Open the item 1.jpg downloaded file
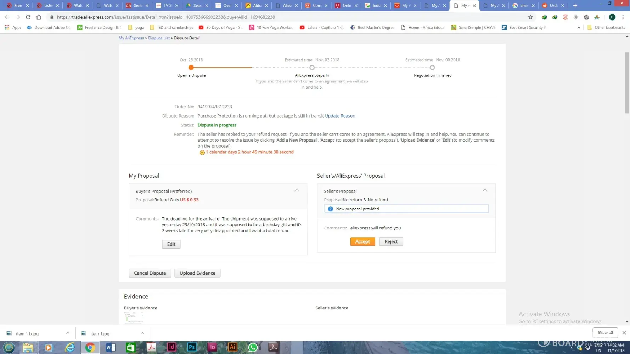The image size is (630, 354). pos(100,333)
